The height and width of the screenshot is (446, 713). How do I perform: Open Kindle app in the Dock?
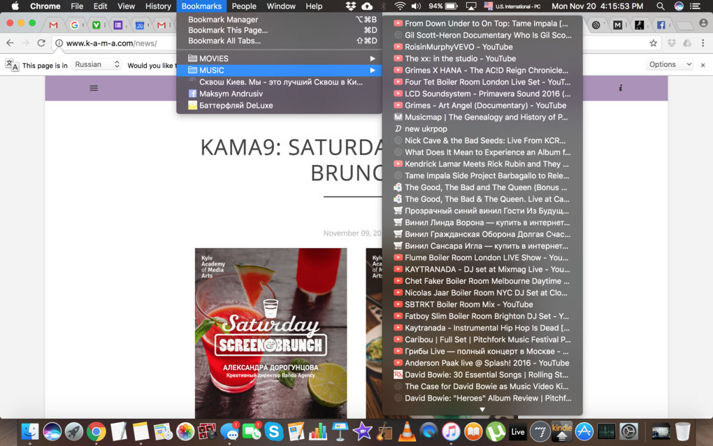click(562, 431)
